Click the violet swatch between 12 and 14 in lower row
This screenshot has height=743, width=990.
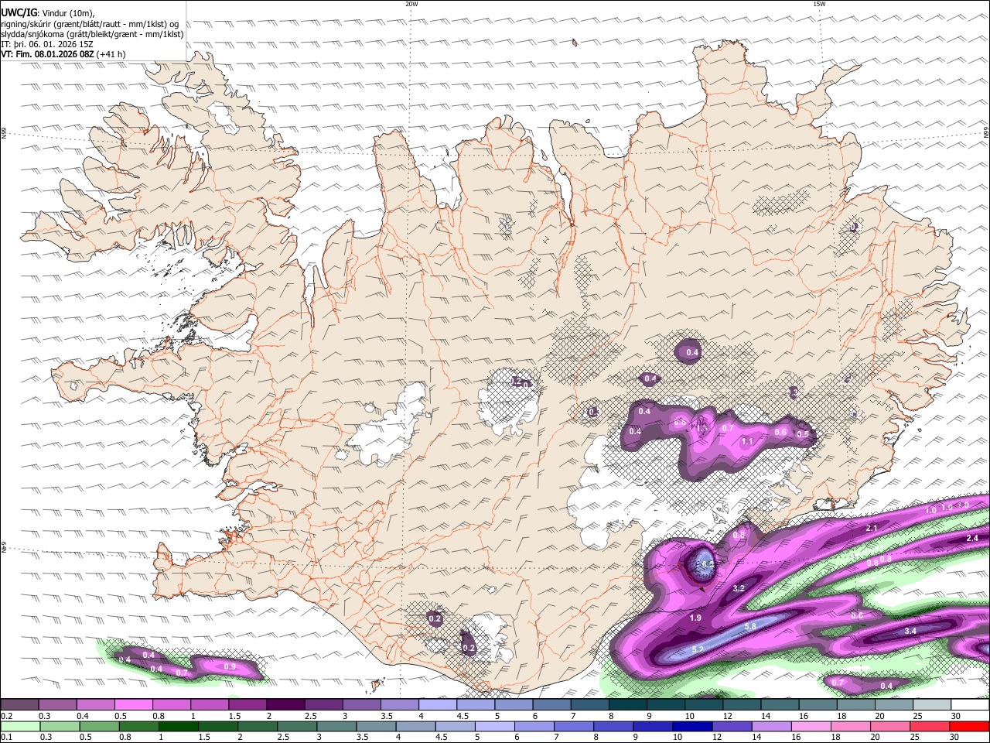[731, 726]
